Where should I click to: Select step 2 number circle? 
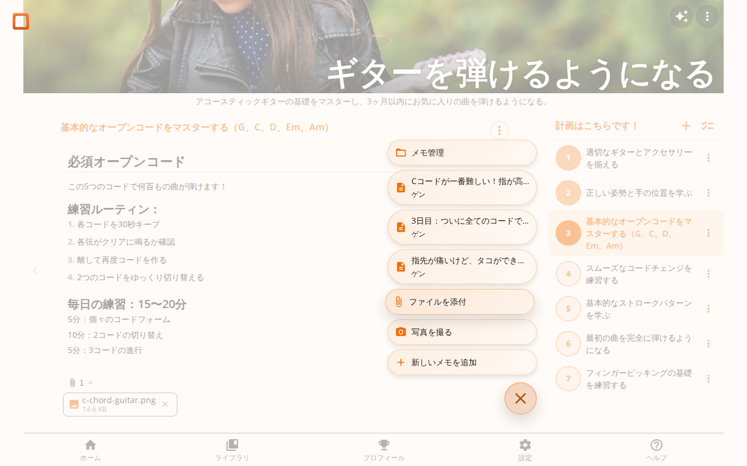[x=568, y=193]
